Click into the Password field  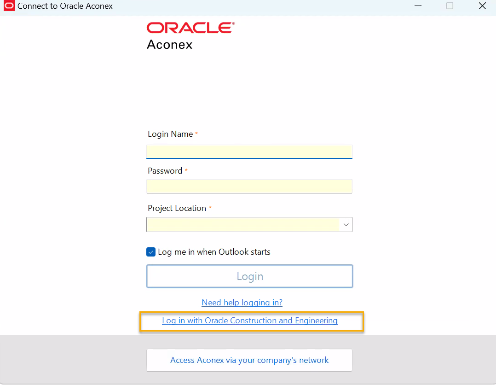(x=249, y=186)
